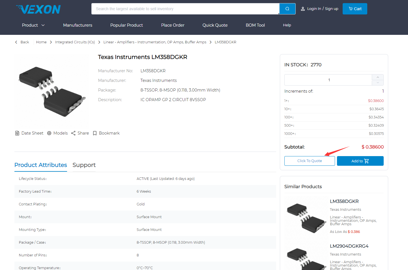Click Manufacturer No value LM358DGKR
Screen dimensions: 408x270
point(153,71)
